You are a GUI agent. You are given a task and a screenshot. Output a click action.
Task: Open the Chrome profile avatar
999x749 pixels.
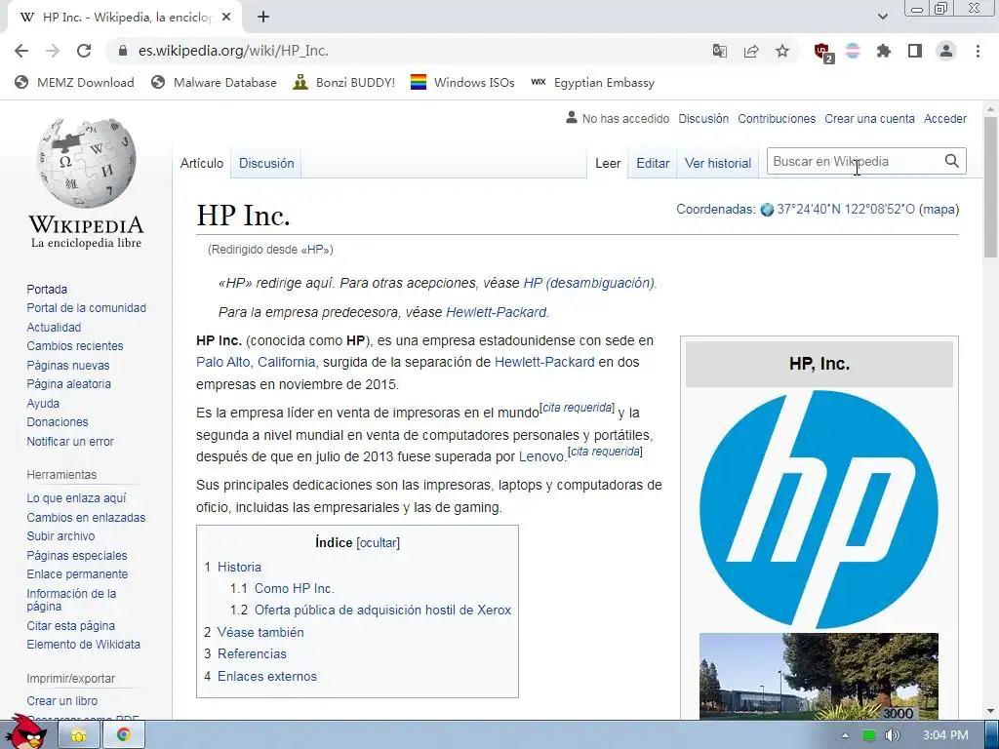[946, 51]
